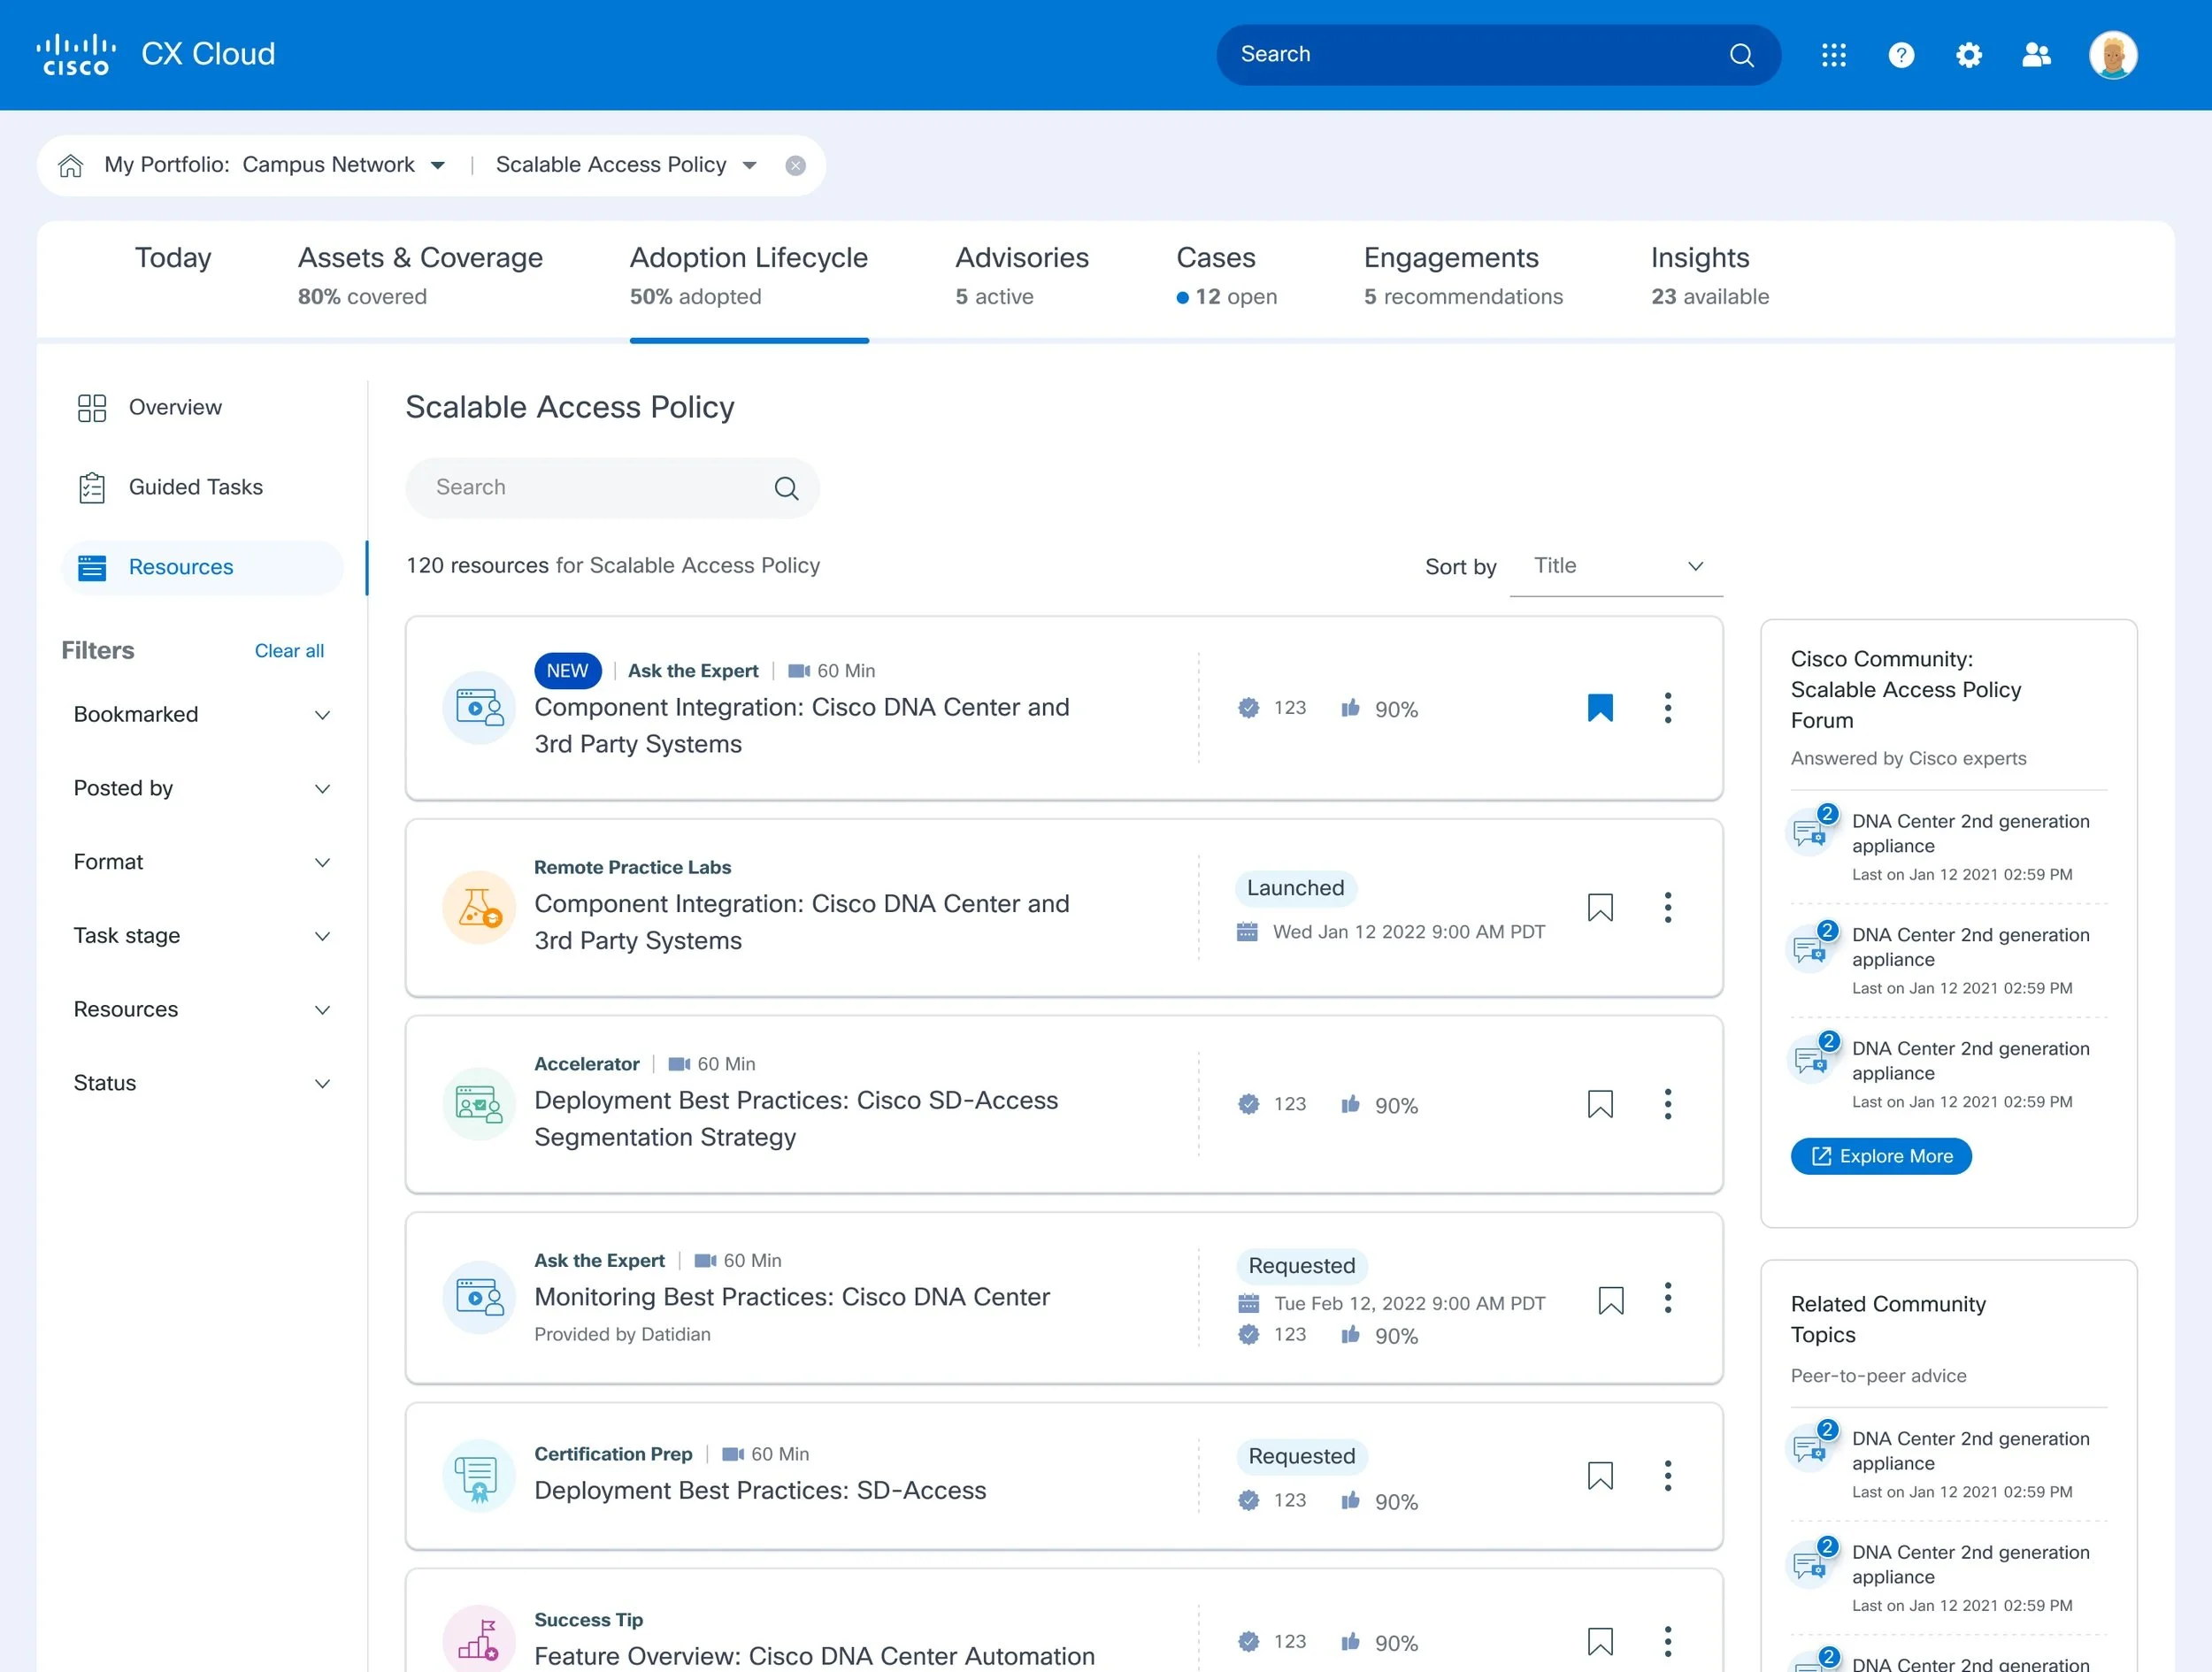Open settings gear in header
Image resolution: width=2212 pixels, height=1672 pixels.
[1968, 55]
